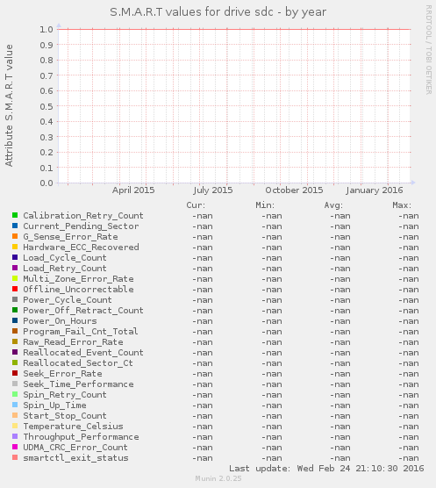Click the smartctl_exit_status legend entry
This screenshot has height=488, width=436.
pos(75,458)
